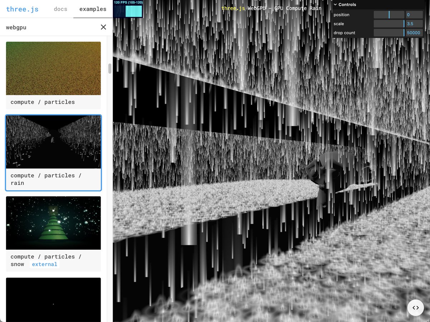Open the compute / particles example thumbnail

pos(53,68)
